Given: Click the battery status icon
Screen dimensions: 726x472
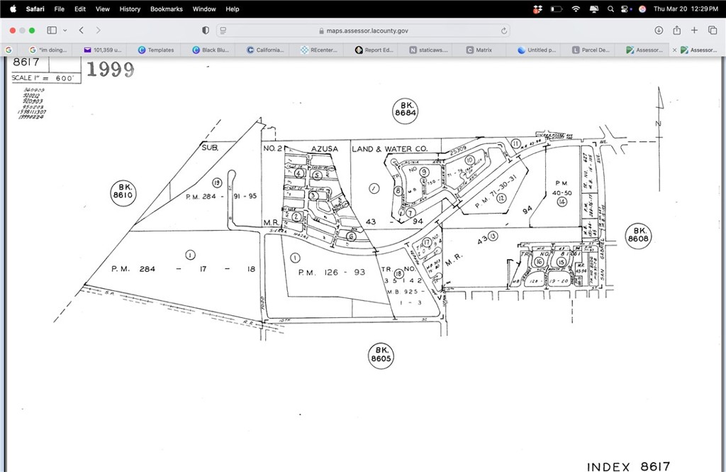Looking at the screenshot, I should [556, 9].
